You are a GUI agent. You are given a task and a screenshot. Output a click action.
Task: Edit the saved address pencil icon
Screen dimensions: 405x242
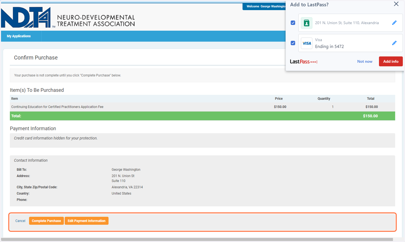tap(394, 23)
